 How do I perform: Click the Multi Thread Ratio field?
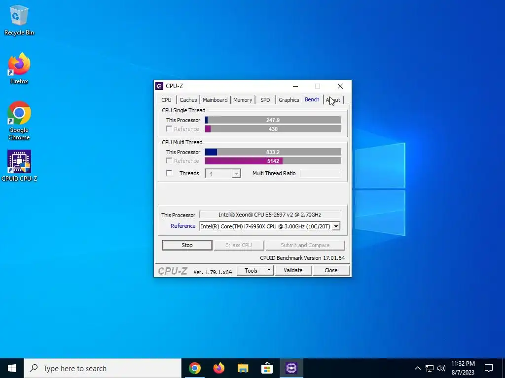320,174
